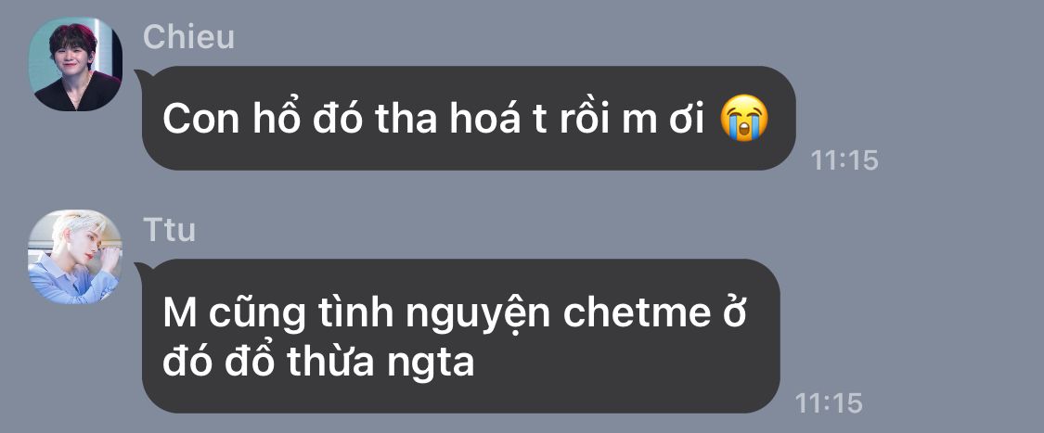Viewport: 1044px width, 433px height.
Task: Open Chieu's profile picture
Action: tap(75, 64)
